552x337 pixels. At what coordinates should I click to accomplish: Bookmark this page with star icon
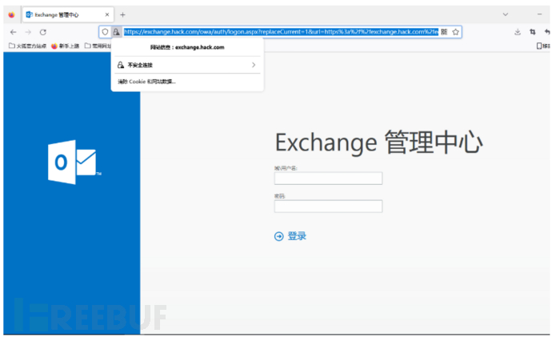click(x=455, y=32)
